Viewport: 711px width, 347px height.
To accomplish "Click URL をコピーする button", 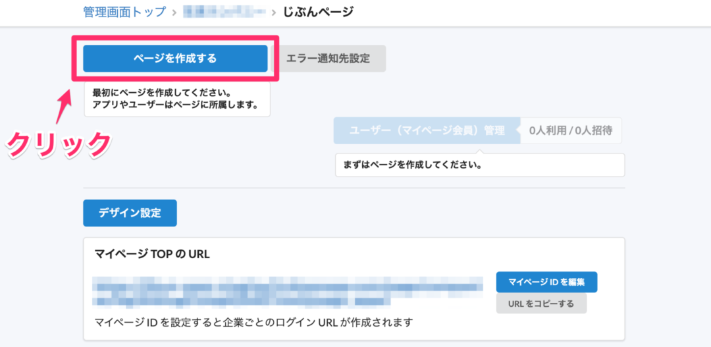I will click(x=541, y=304).
